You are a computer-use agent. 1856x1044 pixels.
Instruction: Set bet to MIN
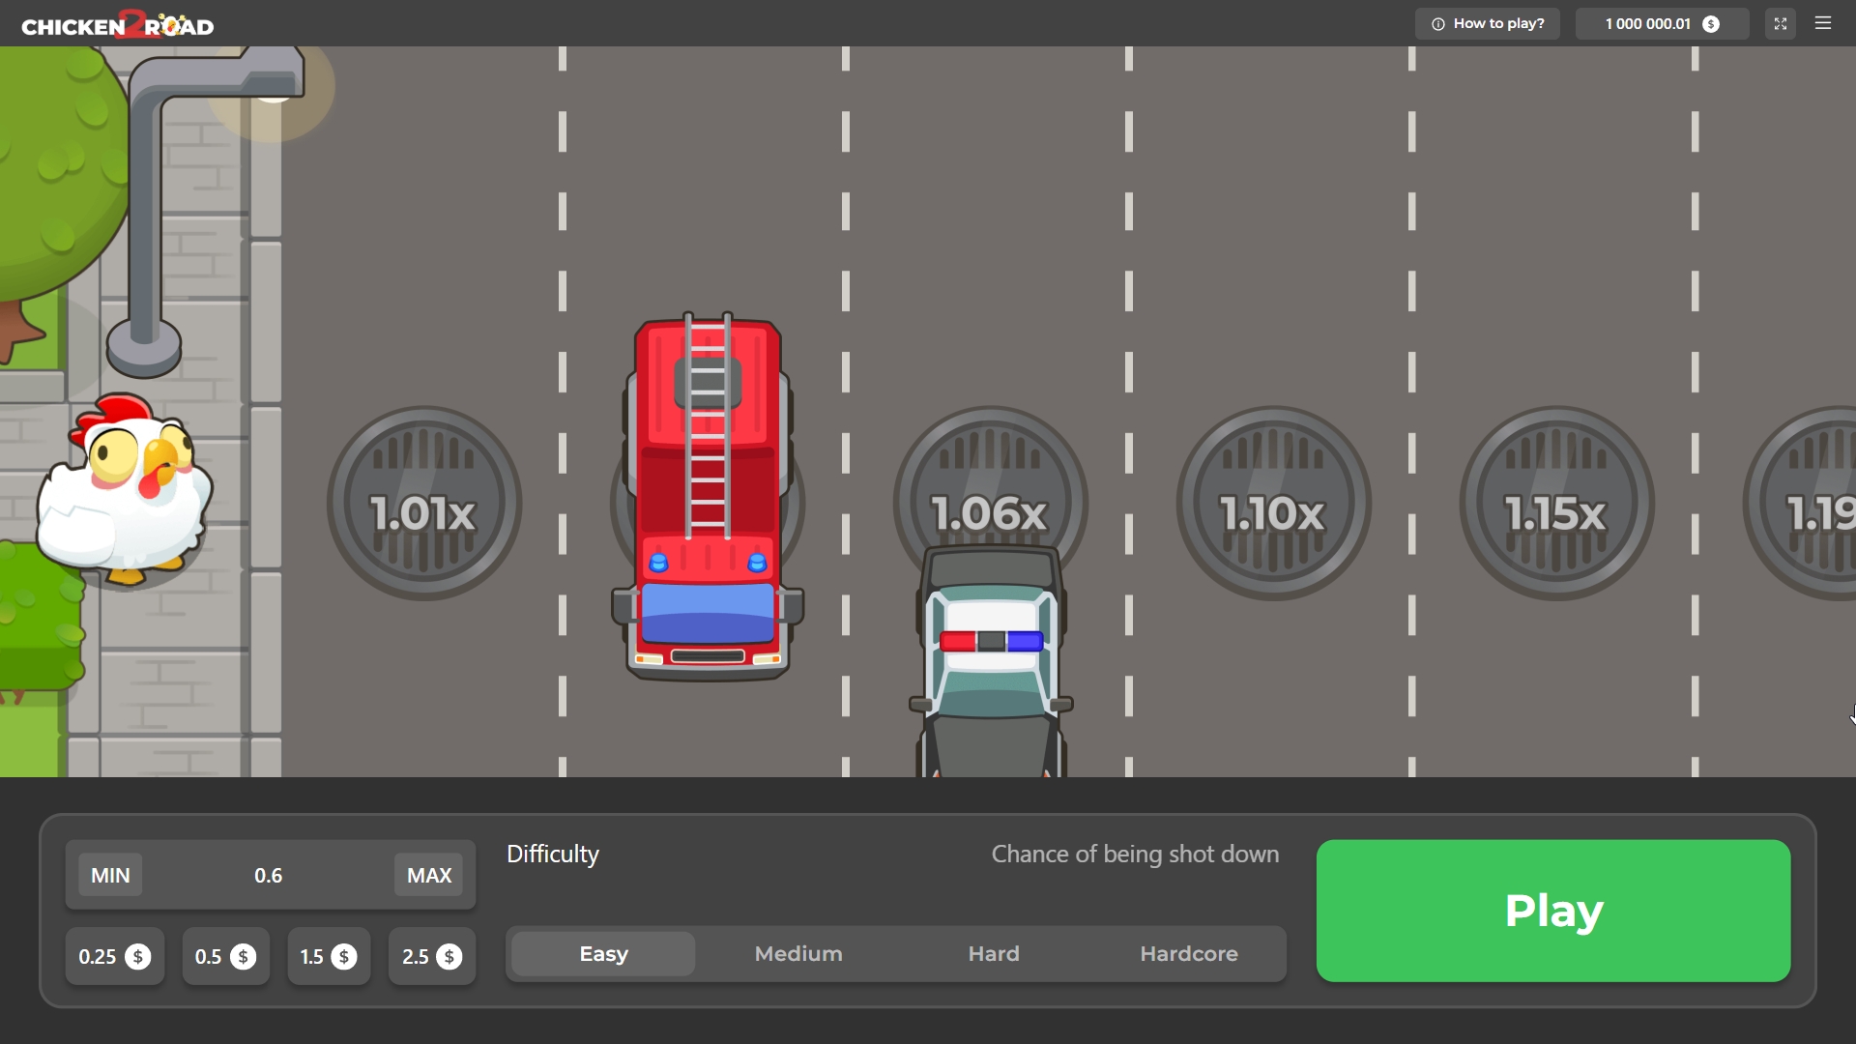[x=110, y=876]
